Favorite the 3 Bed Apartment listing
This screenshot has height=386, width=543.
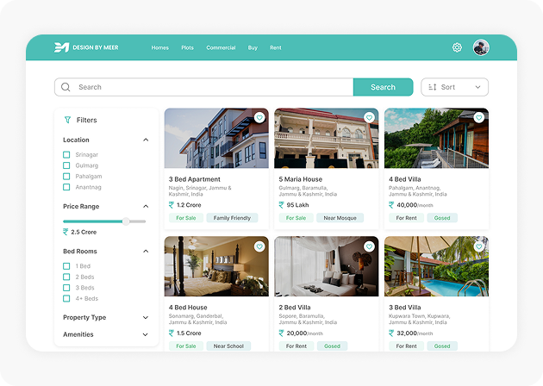click(259, 118)
